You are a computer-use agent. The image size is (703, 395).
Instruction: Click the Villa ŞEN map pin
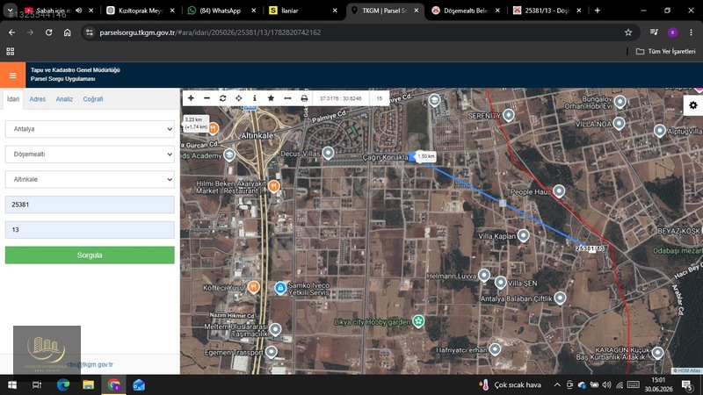tap(500, 283)
